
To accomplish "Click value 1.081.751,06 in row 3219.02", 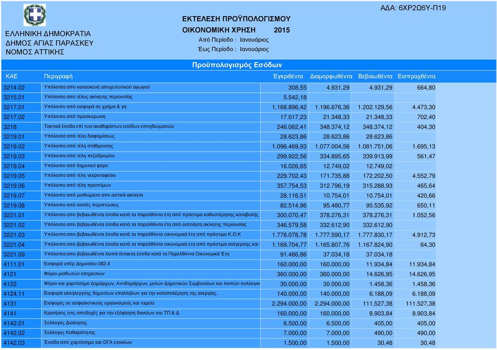I will pos(375,146).
